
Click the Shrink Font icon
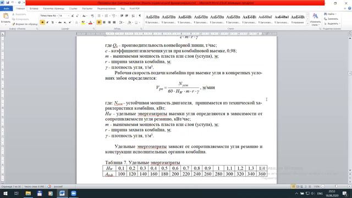(x=78, y=16)
